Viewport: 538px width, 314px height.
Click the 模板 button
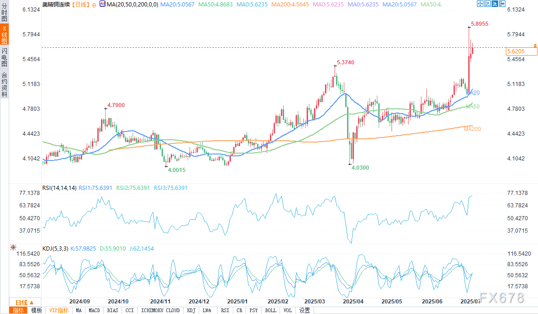point(36,310)
